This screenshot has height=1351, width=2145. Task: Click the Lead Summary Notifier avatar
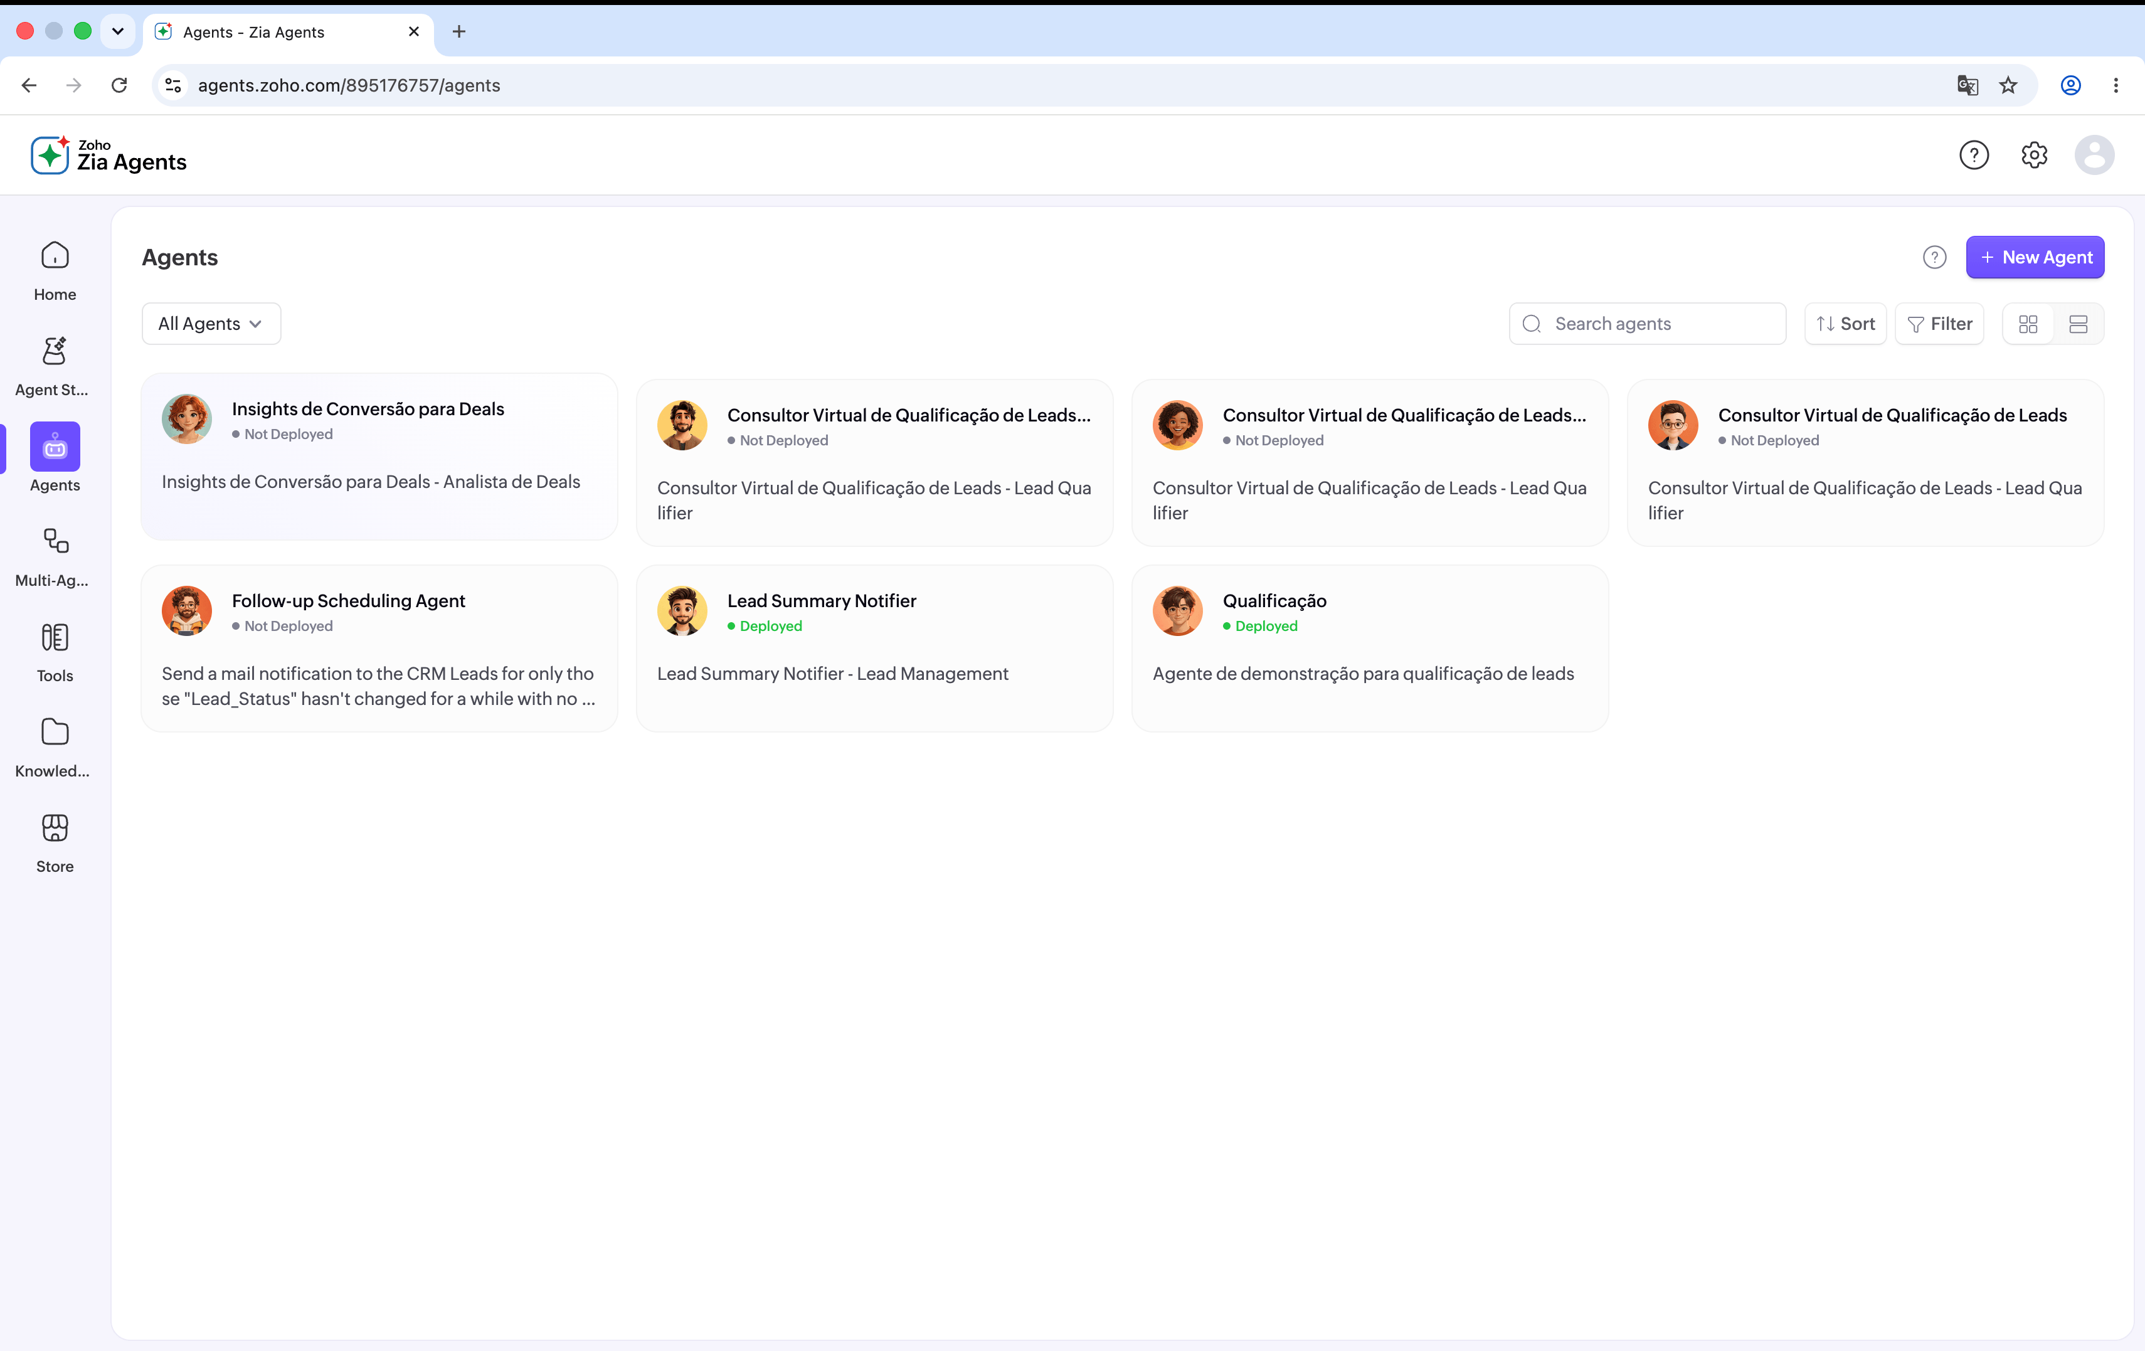click(x=682, y=611)
